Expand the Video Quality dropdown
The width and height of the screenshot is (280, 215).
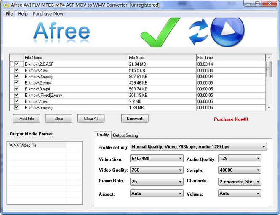[x=157, y=170]
